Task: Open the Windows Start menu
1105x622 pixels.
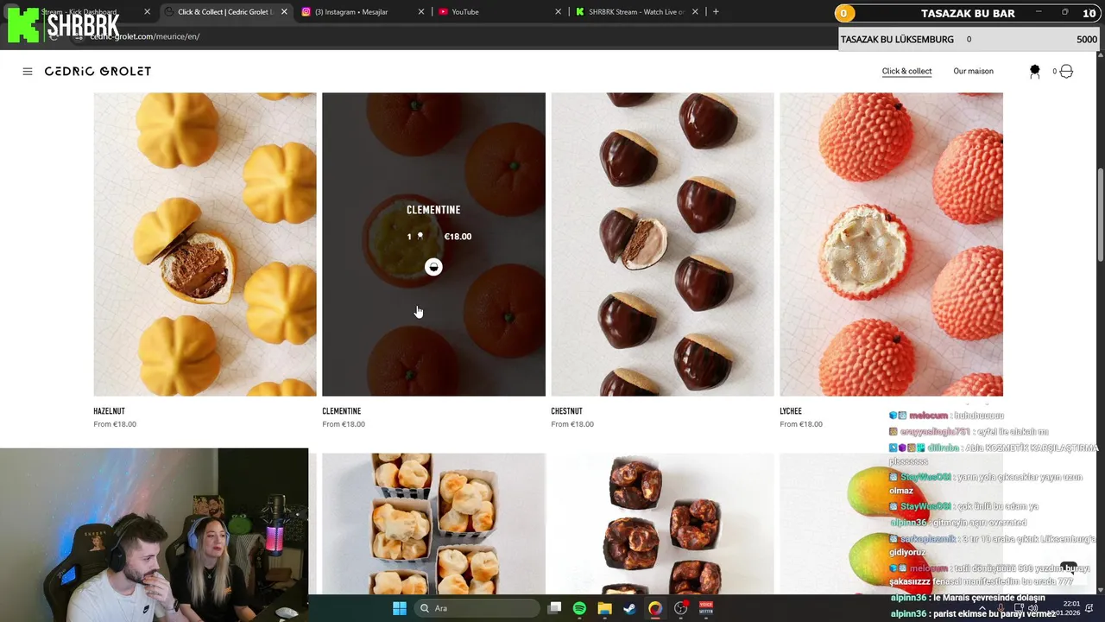Action: (x=400, y=608)
